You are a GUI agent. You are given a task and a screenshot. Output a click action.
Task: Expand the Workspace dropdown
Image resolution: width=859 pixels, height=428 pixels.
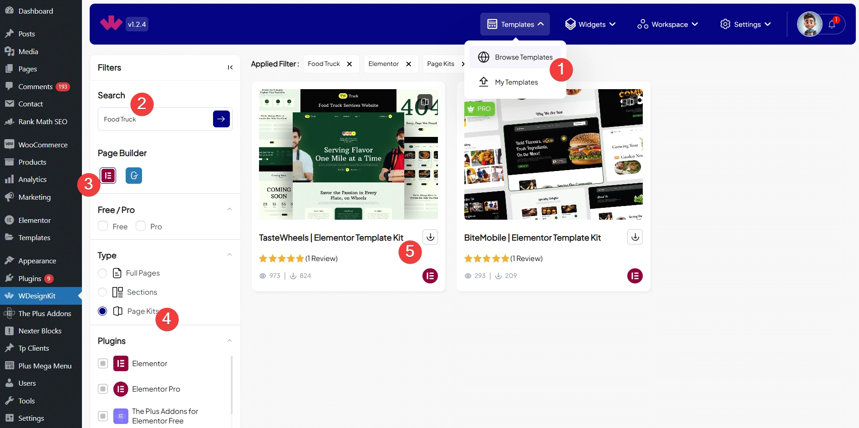pyautogui.click(x=667, y=25)
